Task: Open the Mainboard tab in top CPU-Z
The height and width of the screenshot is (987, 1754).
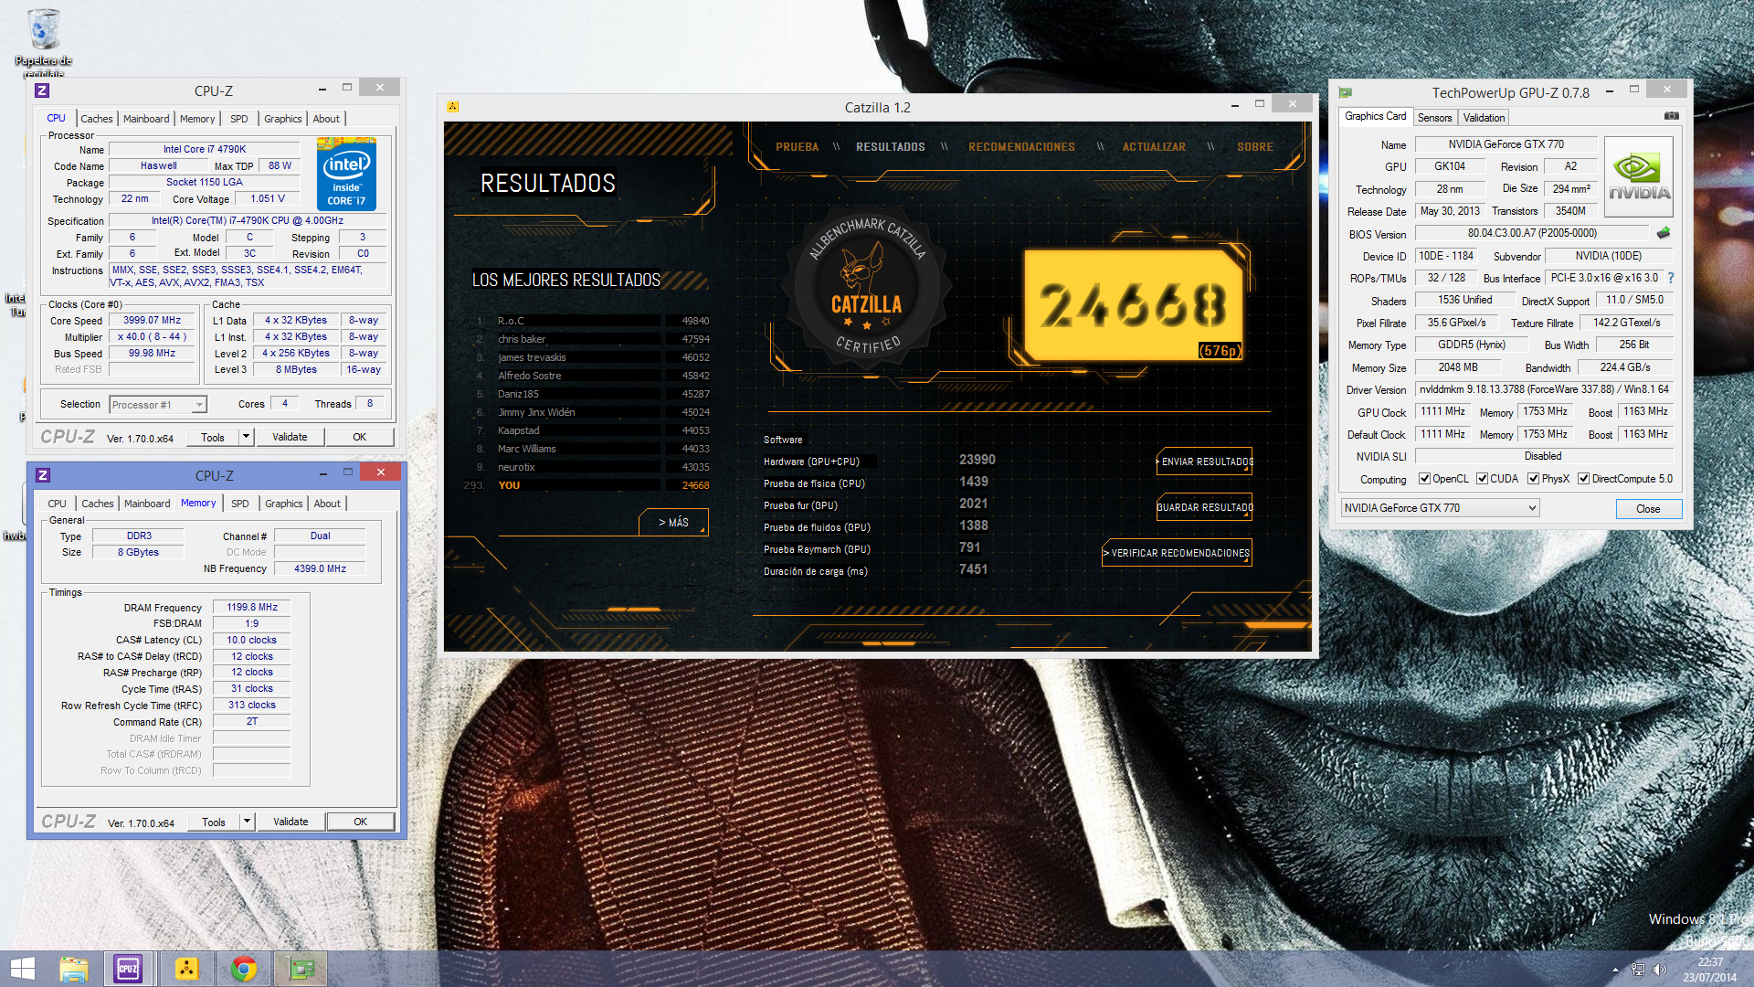Action: pos(146,119)
